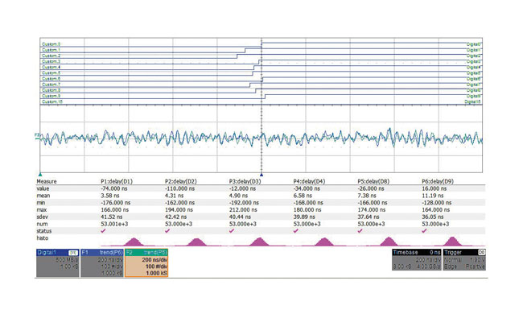Click the P3 min -192.000 ns

[x=244, y=203]
